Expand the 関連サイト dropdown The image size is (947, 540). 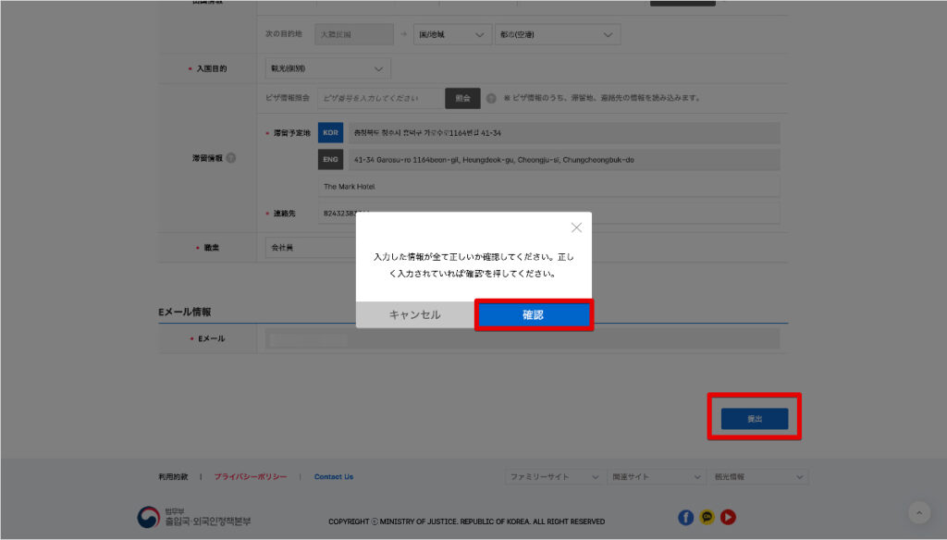tap(657, 476)
